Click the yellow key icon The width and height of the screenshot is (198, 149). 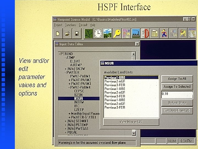[117, 34]
